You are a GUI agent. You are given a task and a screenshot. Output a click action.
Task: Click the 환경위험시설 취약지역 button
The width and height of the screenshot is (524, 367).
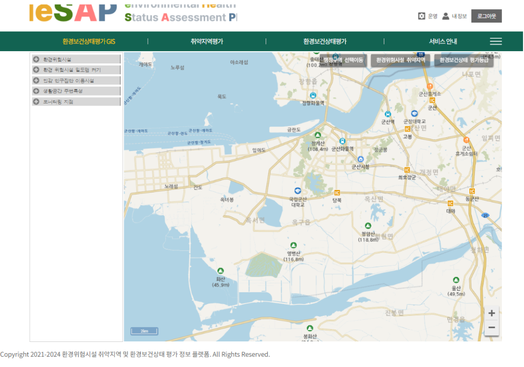click(400, 60)
